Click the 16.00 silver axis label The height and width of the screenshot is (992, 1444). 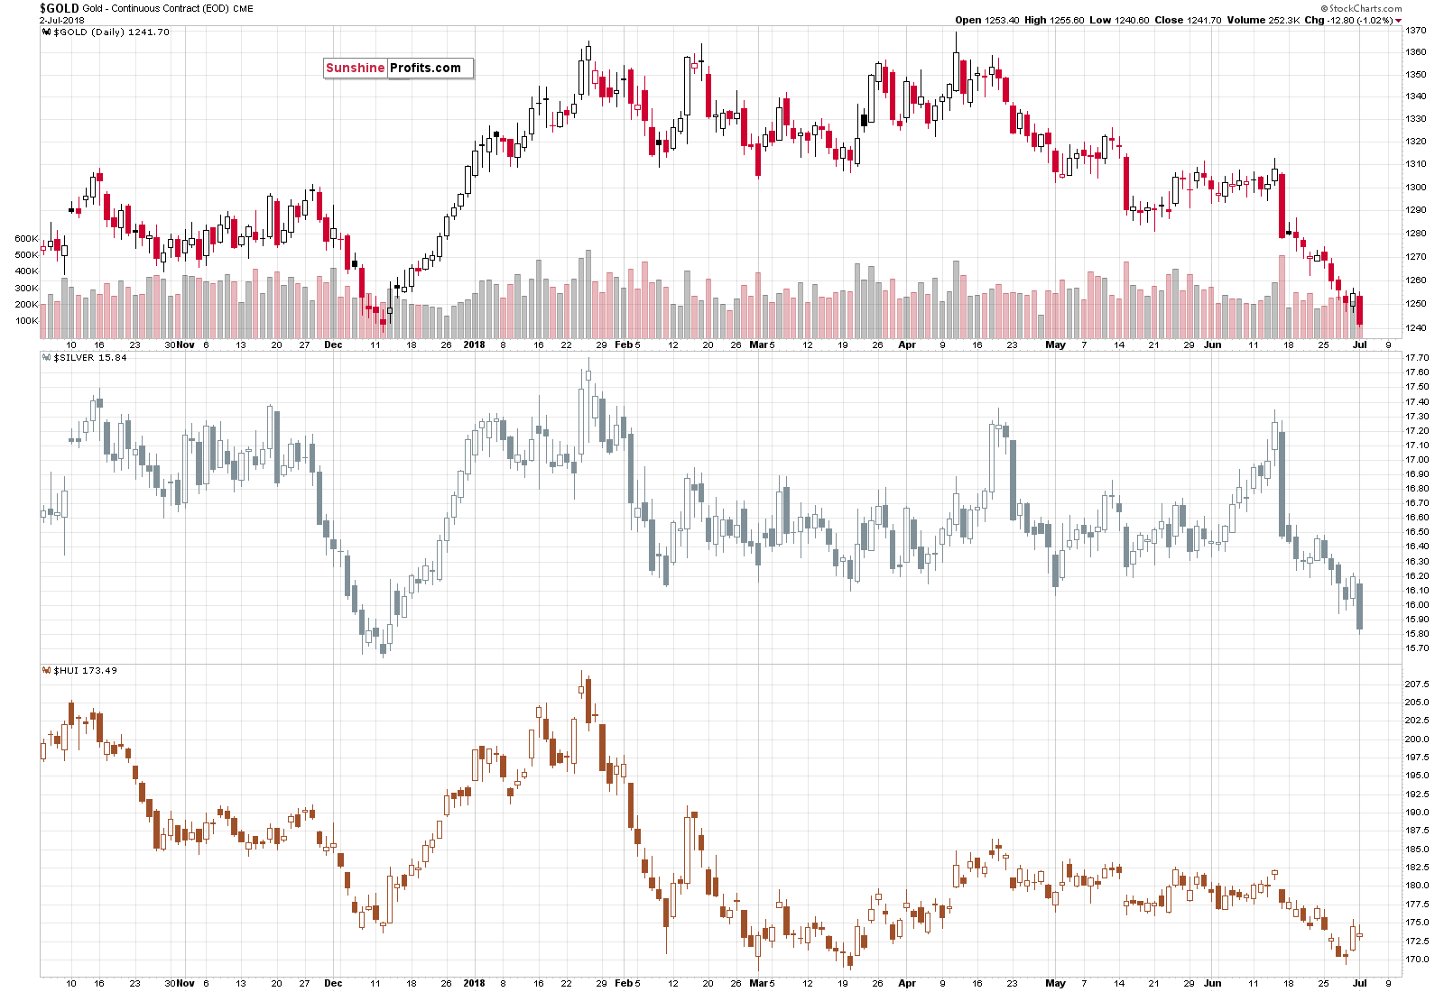coord(1417,605)
